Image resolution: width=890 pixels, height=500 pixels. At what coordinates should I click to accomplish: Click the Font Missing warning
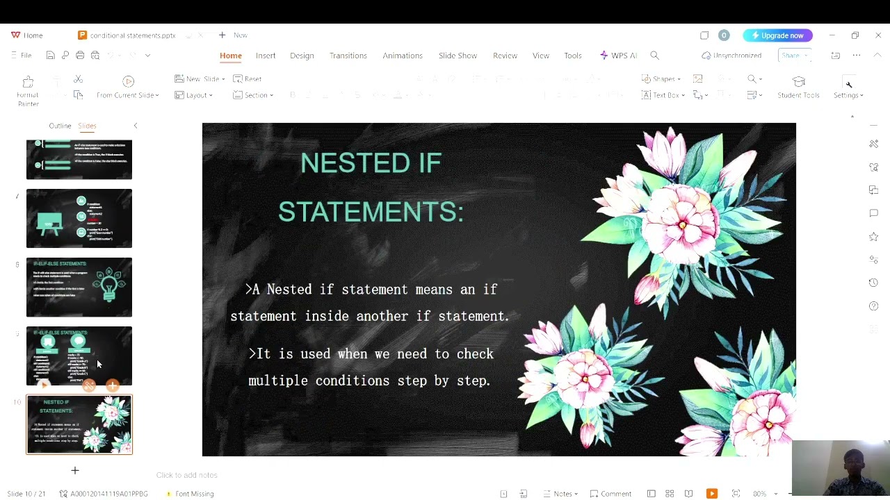pyautogui.click(x=190, y=494)
